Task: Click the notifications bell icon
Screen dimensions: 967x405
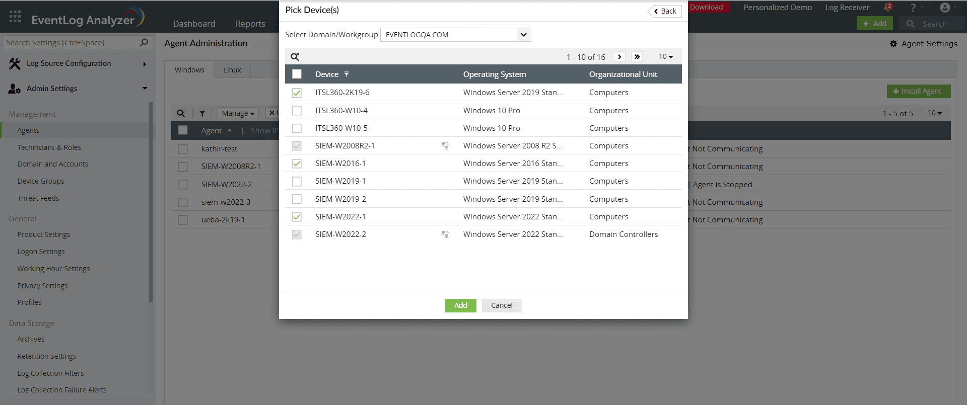Action: click(x=888, y=8)
